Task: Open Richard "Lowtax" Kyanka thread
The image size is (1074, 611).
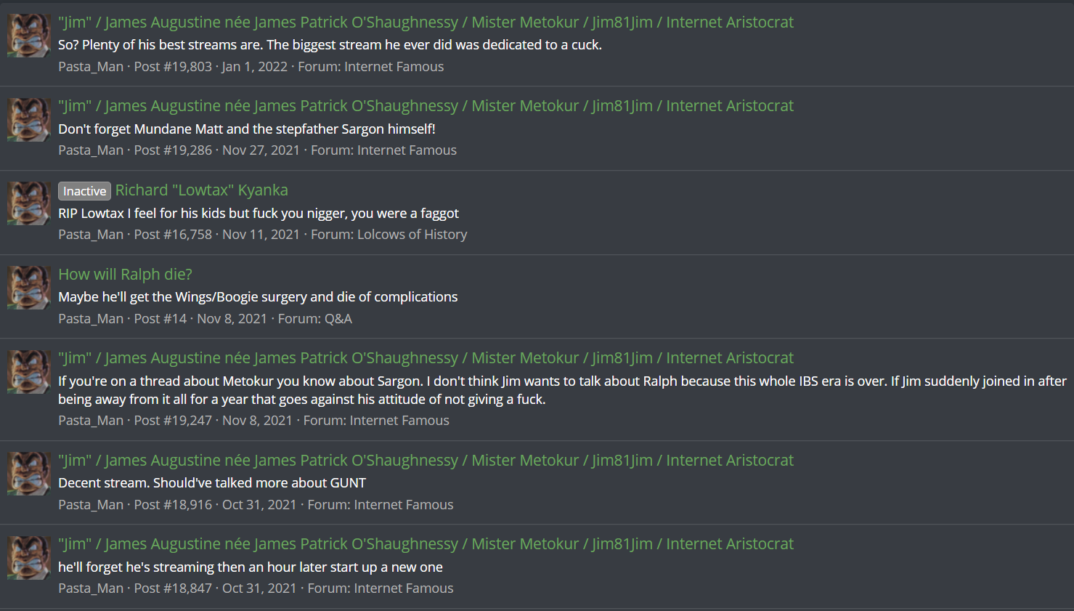Action: pos(202,190)
